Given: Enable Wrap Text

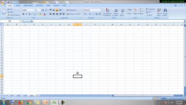Looking at the screenshot, I should [x=71, y=10].
